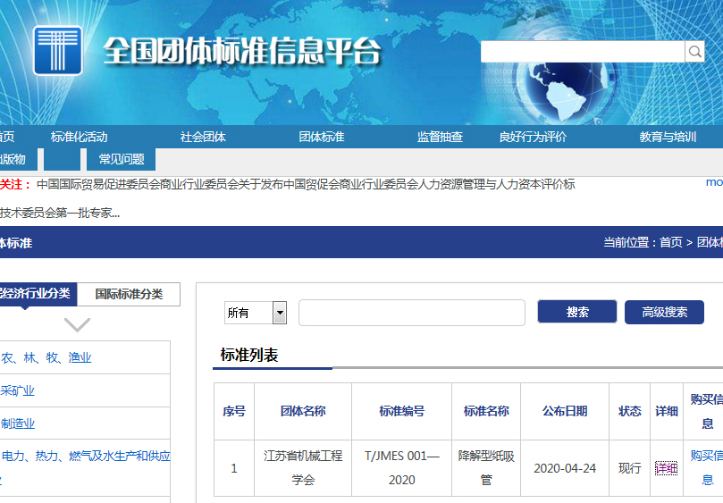Open 详细 link for T/JMES 001—2020
This screenshot has width=723, height=503.
click(667, 468)
